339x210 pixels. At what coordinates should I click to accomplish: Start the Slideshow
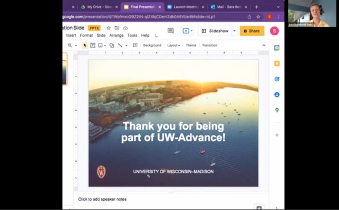(215, 31)
